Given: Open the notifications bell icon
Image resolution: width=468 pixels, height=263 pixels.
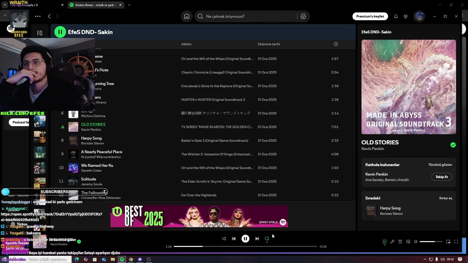Looking at the screenshot, I should click(x=396, y=16).
